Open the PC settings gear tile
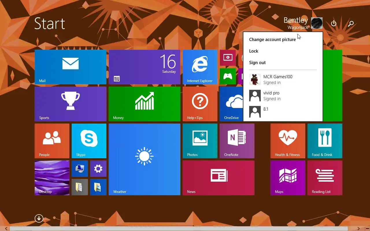 pos(98,169)
